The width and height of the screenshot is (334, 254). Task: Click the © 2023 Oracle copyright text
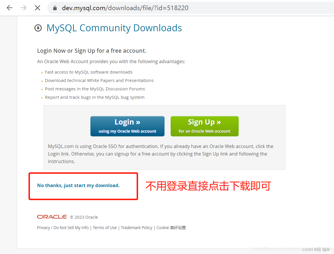coord(84,217)
